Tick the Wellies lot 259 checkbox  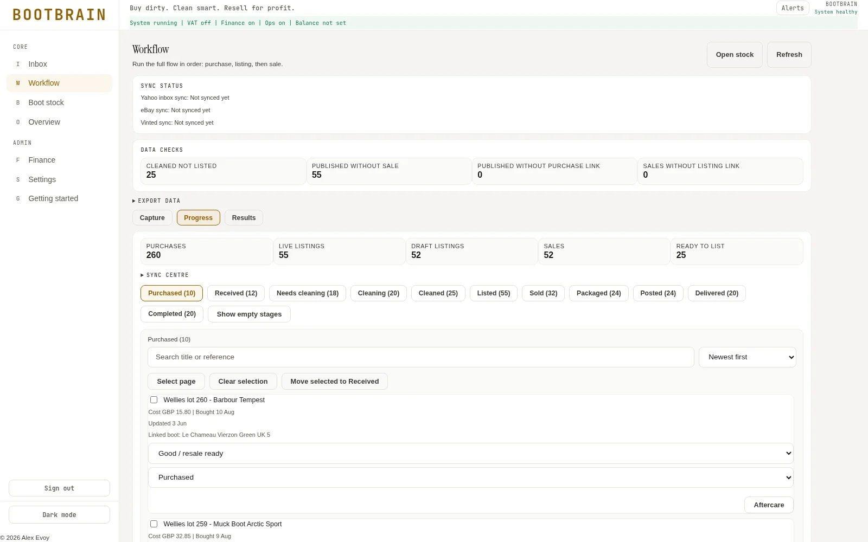point(154,524)
